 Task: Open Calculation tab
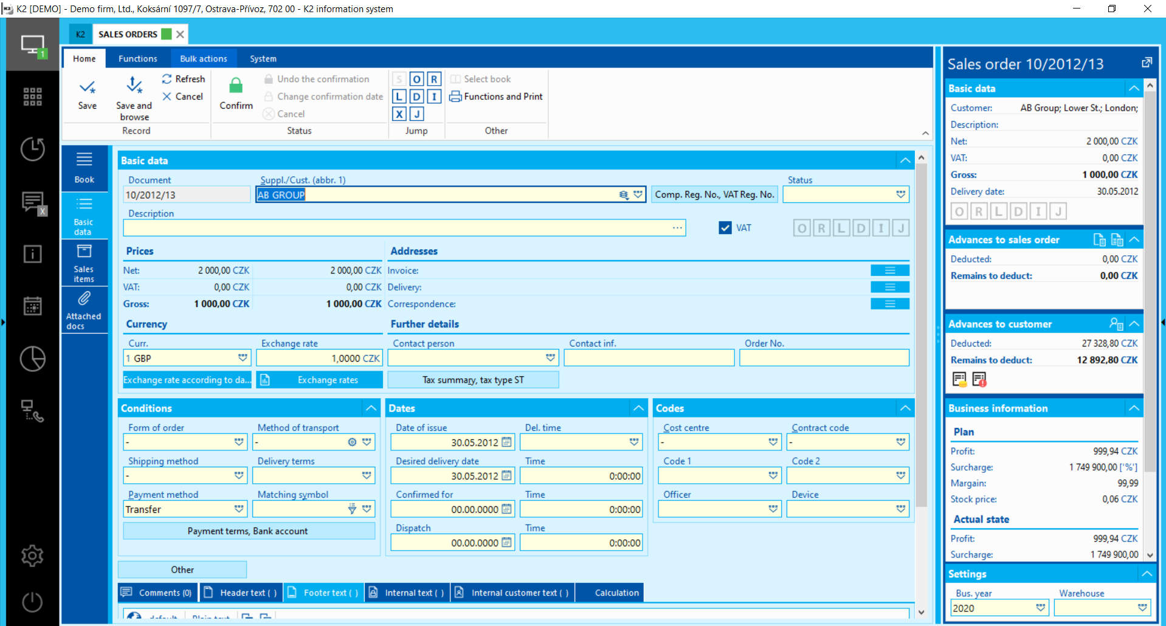pyautogui.click(x=610, y=593)
